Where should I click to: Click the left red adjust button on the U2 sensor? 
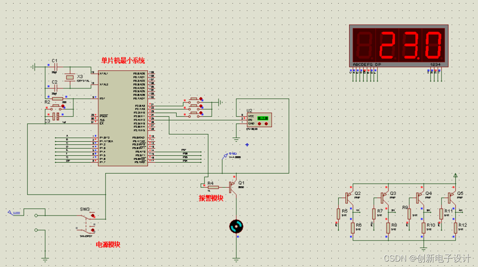(x=259, y=123)
